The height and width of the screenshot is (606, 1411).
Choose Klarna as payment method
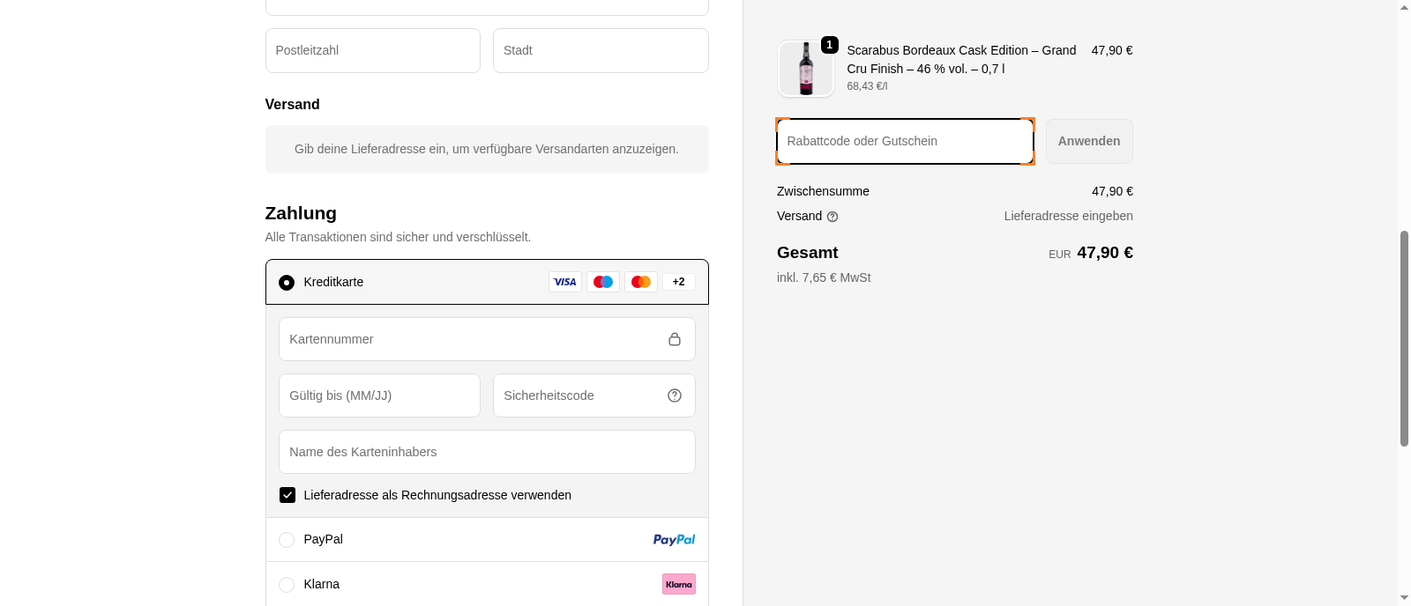(x=287, y=585)
